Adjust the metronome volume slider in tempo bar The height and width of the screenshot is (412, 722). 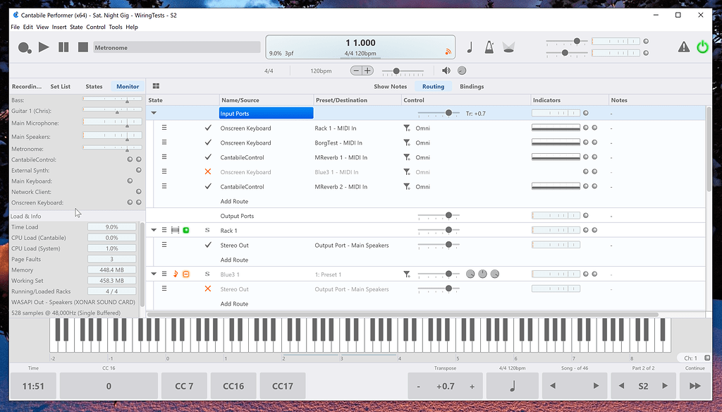point(403,71)
